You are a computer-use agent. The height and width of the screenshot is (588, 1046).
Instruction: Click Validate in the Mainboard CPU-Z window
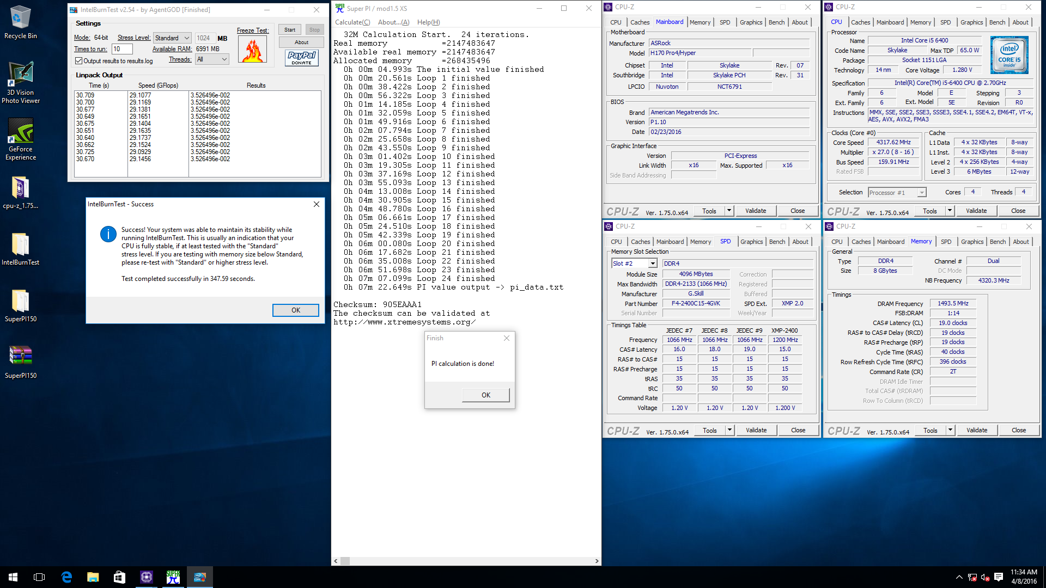click(x=756, y=211)
